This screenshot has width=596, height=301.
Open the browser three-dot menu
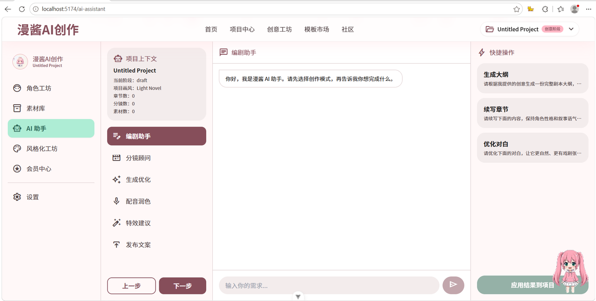(589, 9)
